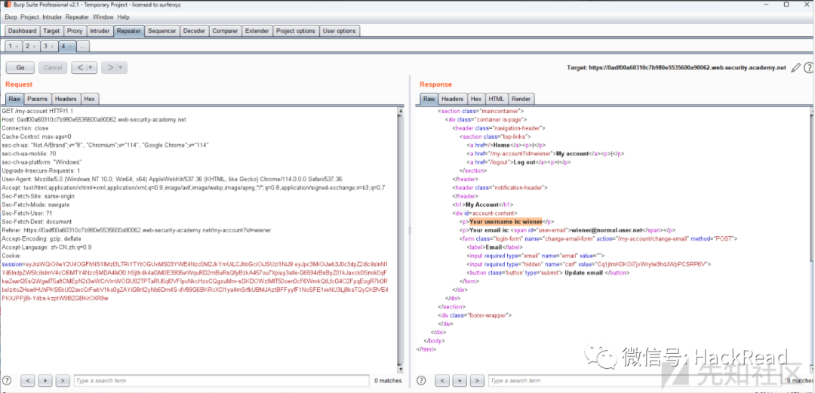This screenshot has height=393, width=815.
Task: Click request search next match button
Action: (x=63, y=380)
